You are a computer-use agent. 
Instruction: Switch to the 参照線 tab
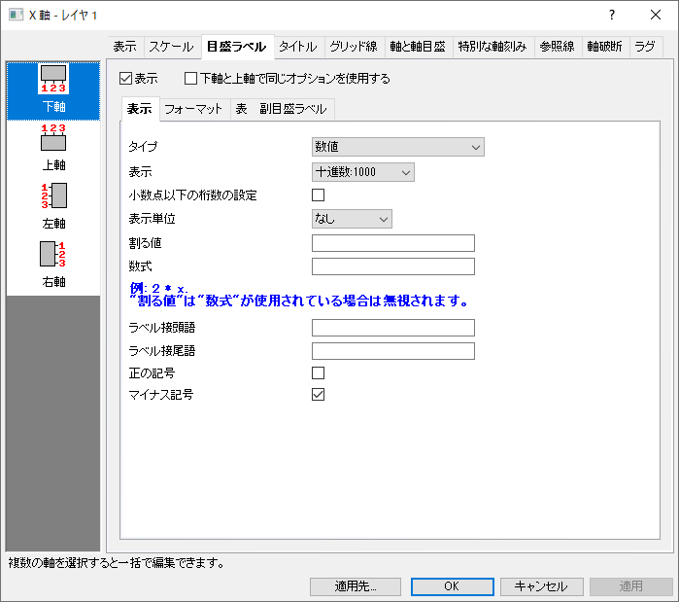[x=558, y=47]
